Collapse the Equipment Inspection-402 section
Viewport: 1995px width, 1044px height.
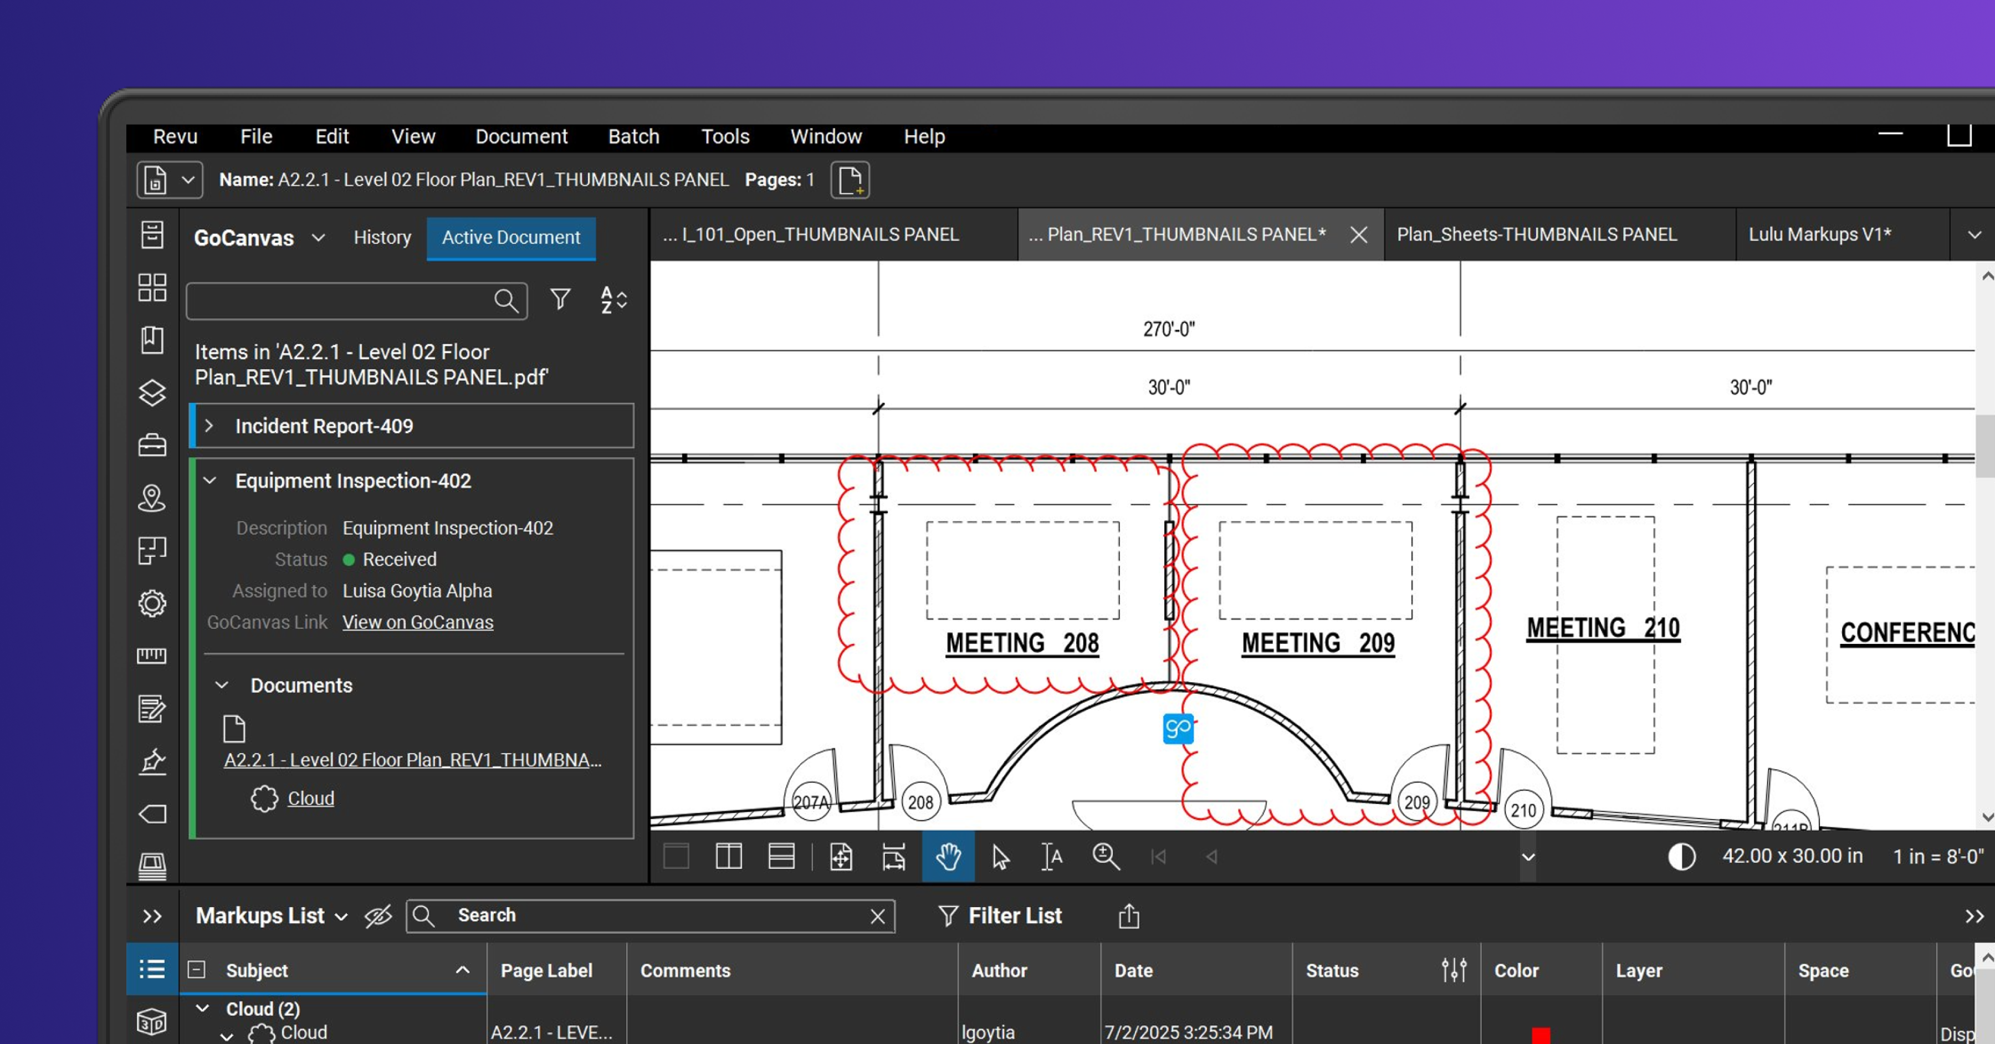tap(209, 480)
